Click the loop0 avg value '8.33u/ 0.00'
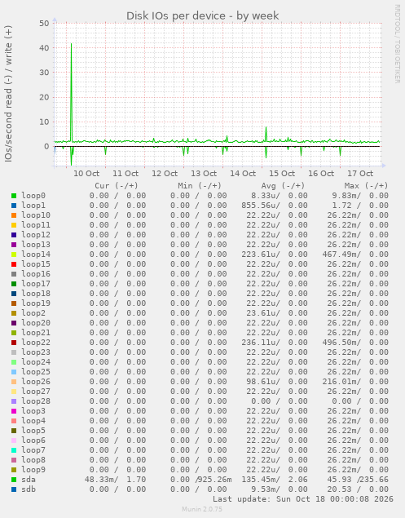The height and width of the screenshot is (518, 405). click(280, 196)
